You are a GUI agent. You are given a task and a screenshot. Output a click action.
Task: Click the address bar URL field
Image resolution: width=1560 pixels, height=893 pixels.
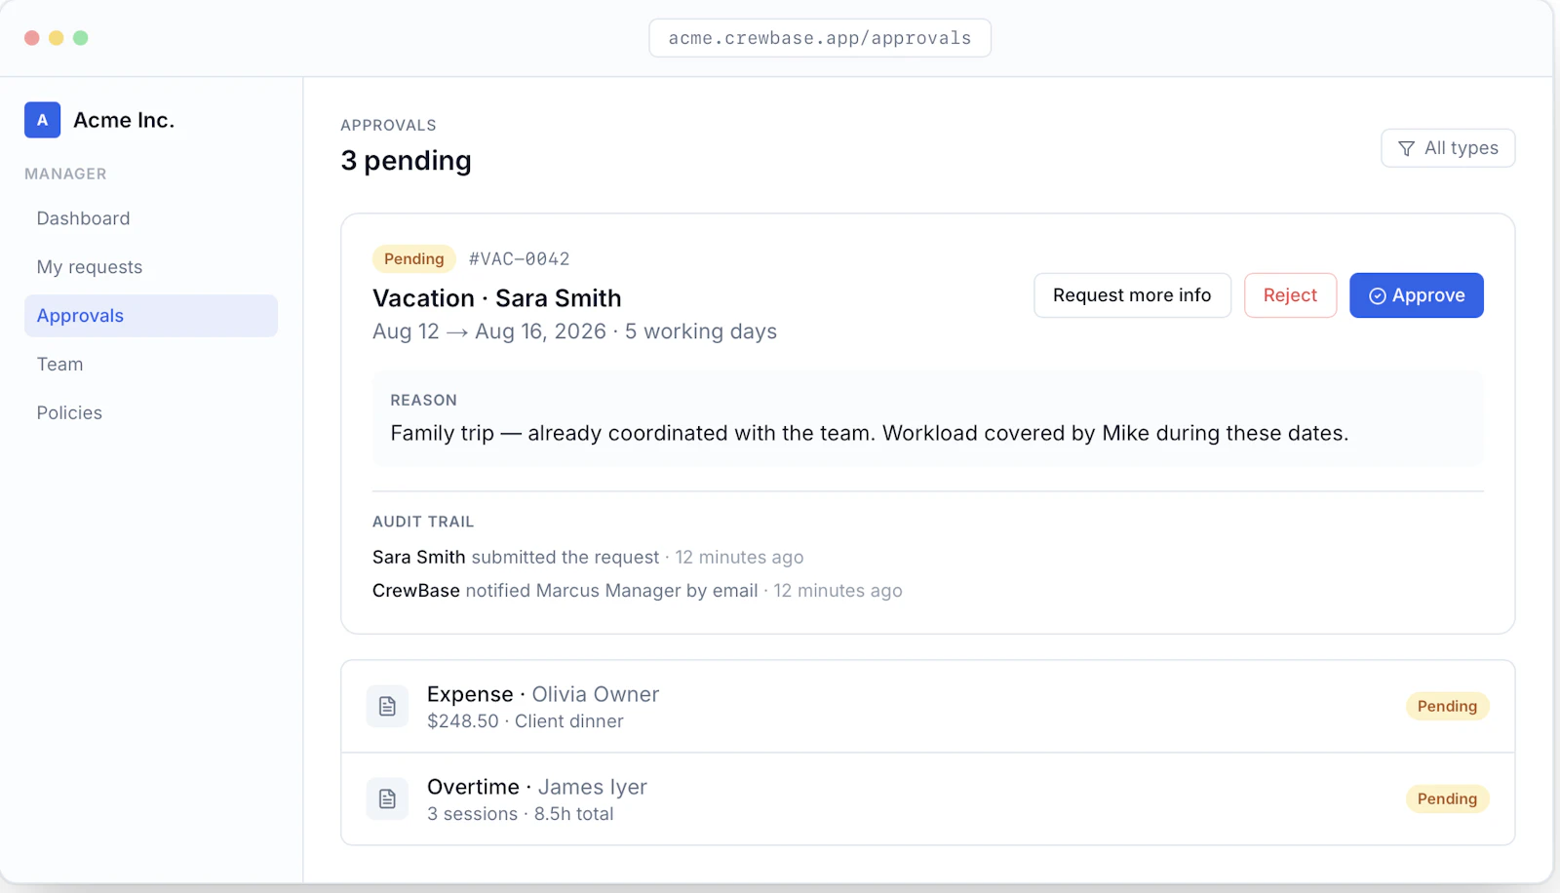point(820,38)
